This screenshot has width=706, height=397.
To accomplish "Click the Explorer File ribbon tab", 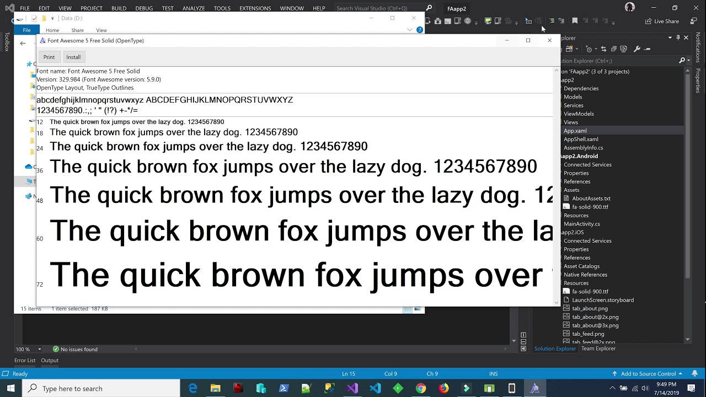I will 26,30.
